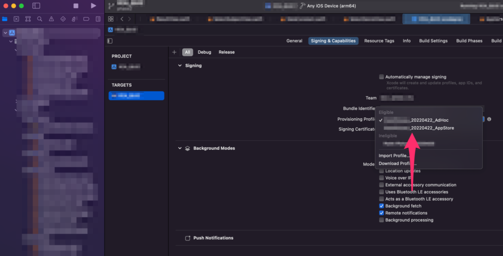Collapse the Background Modes section
The height and width of the screenshot is (256, 503).
(180, 148)
